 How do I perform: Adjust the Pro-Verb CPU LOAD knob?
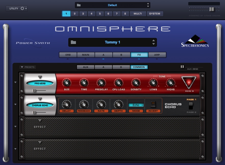pyautogui.click(x=119, y=83)
